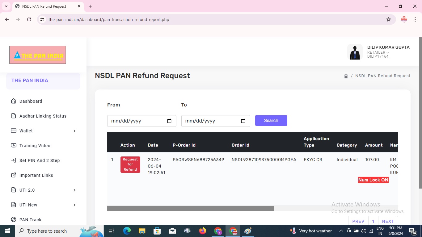Click the Request for Refund button
The height and width of the screenshot is (237, 422).
pyautogui.click(x=130, y=164)
